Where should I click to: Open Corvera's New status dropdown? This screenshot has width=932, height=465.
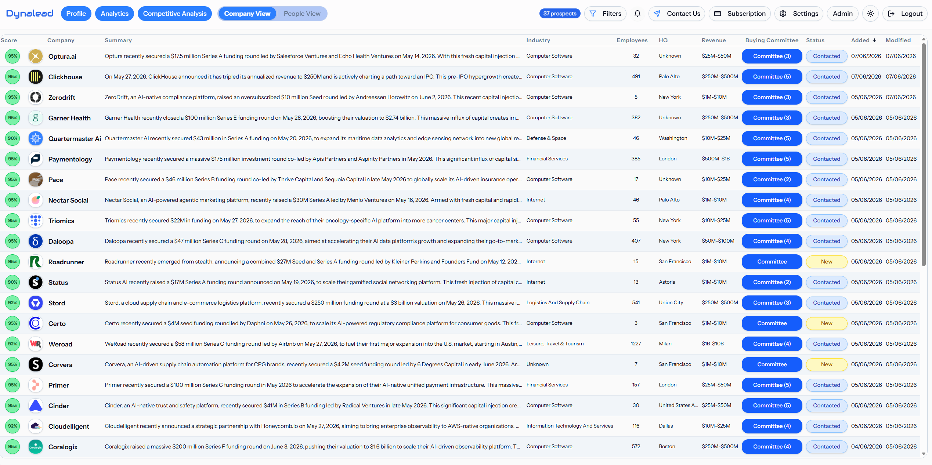tap(827, 364)
